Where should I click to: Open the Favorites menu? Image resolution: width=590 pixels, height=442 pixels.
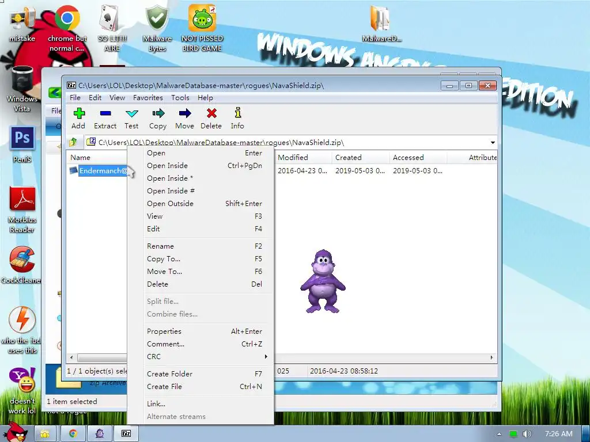[148, 98]
